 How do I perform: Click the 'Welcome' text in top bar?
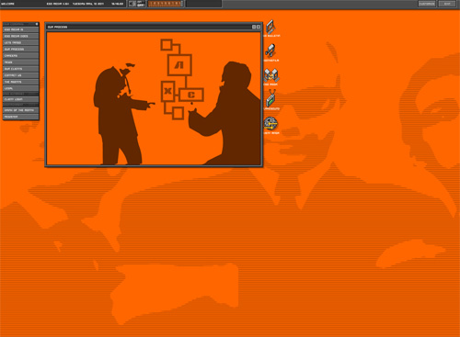coord(8,4)
